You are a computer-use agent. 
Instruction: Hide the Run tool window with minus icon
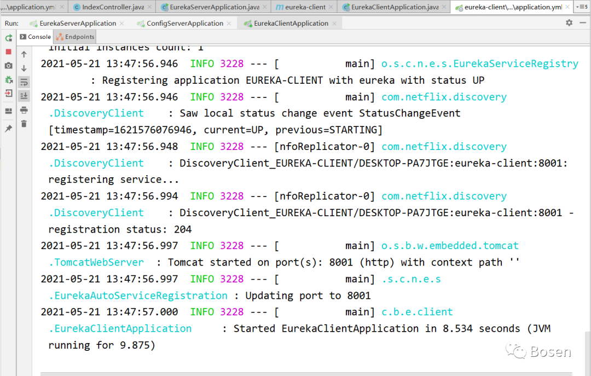click(x=583, y=23)
